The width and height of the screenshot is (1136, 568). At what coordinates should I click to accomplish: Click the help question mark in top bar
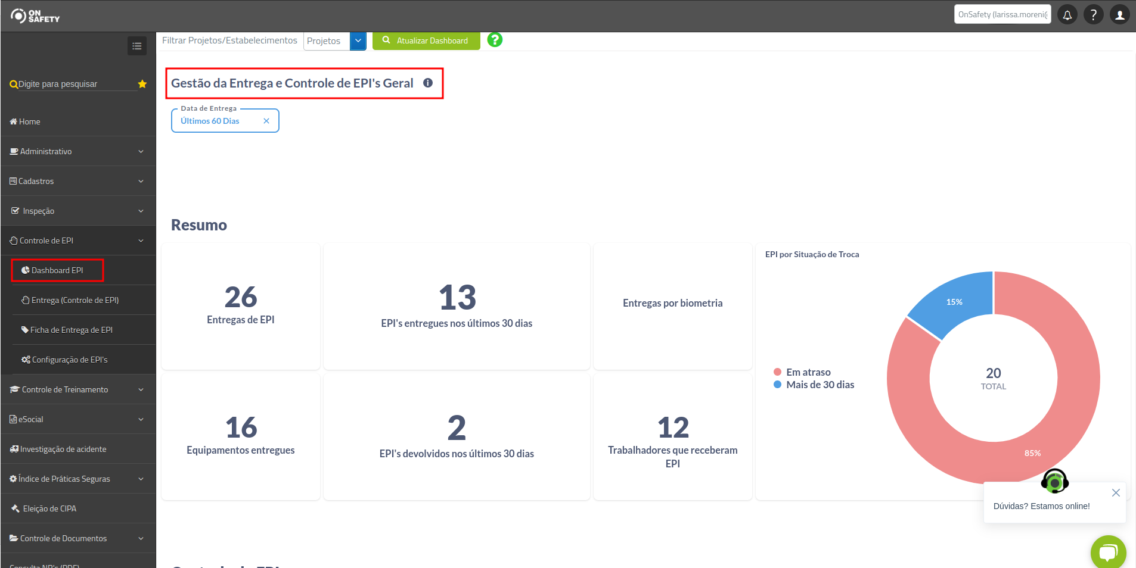coord(1093,15)
